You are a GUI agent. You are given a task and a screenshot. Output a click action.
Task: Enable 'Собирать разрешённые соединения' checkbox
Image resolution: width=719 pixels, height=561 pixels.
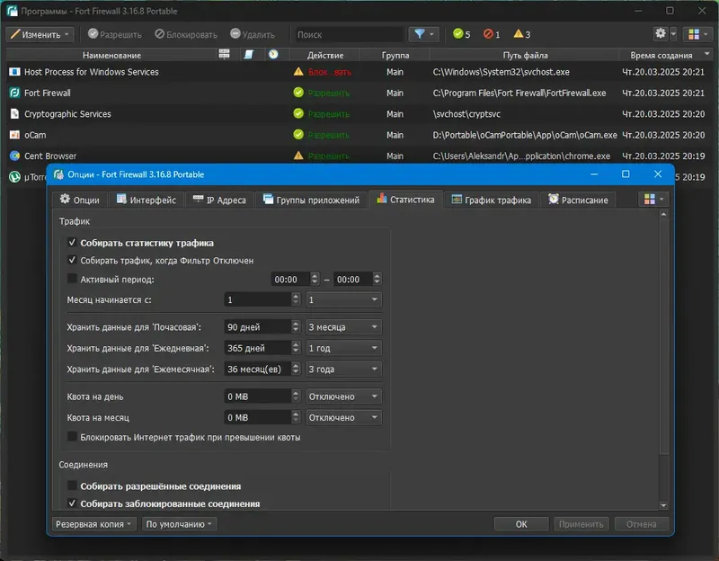pyautogui.click(x=73, y=486)
